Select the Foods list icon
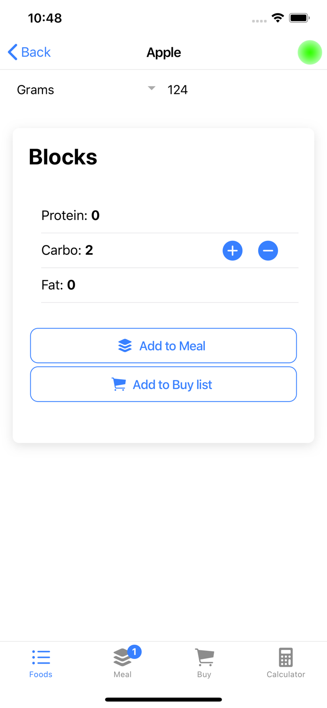327x708 pixels. [x=41, y=657]
